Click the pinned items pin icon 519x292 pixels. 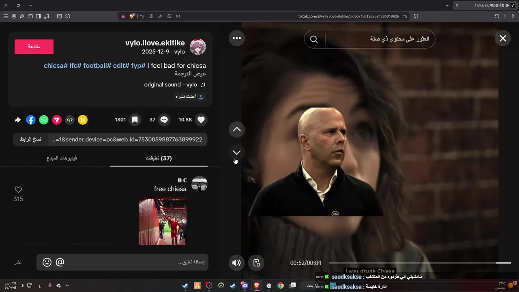pyautogui.click(x=22, y=16)
